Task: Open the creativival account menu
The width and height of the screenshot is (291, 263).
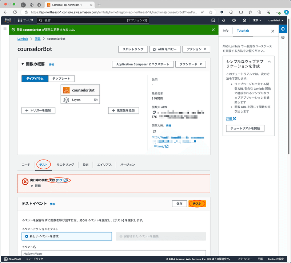Action: click(x=276, y=20)
